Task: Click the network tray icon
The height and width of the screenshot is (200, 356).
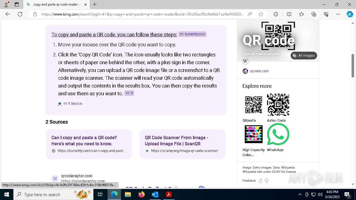Action: (313, 194)
